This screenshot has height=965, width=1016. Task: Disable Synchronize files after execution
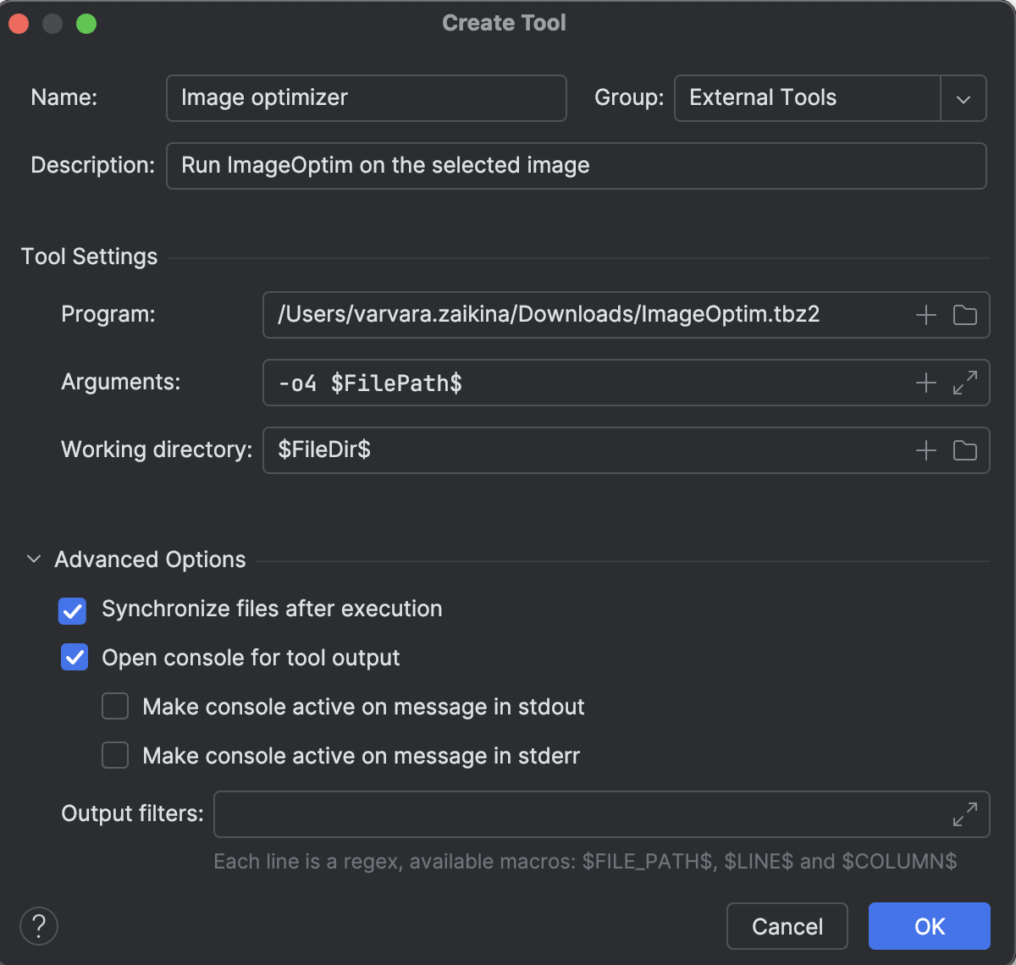[73, 610]
